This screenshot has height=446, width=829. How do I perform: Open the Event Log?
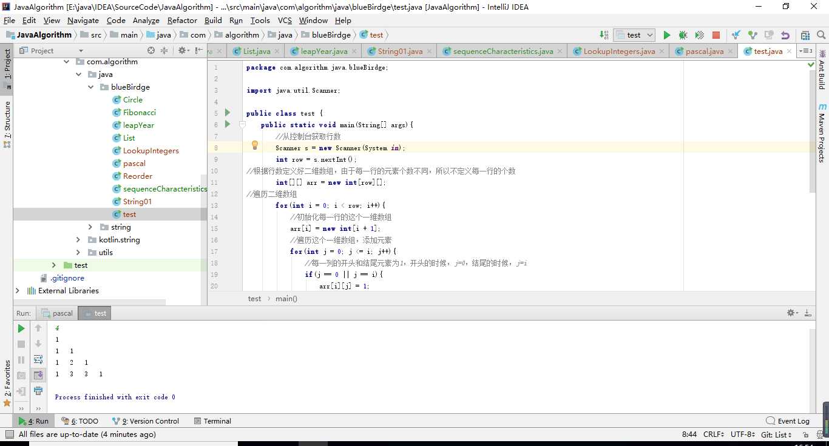(x=788, y=421)
